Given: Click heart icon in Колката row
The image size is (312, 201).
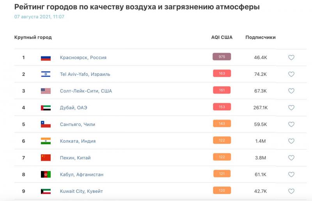Looking at the screenshot, I should [x=291, y=141].
